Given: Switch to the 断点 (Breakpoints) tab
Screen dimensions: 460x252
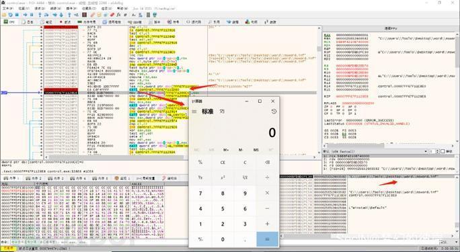Looking at the screenshot, I should point(65,22).
